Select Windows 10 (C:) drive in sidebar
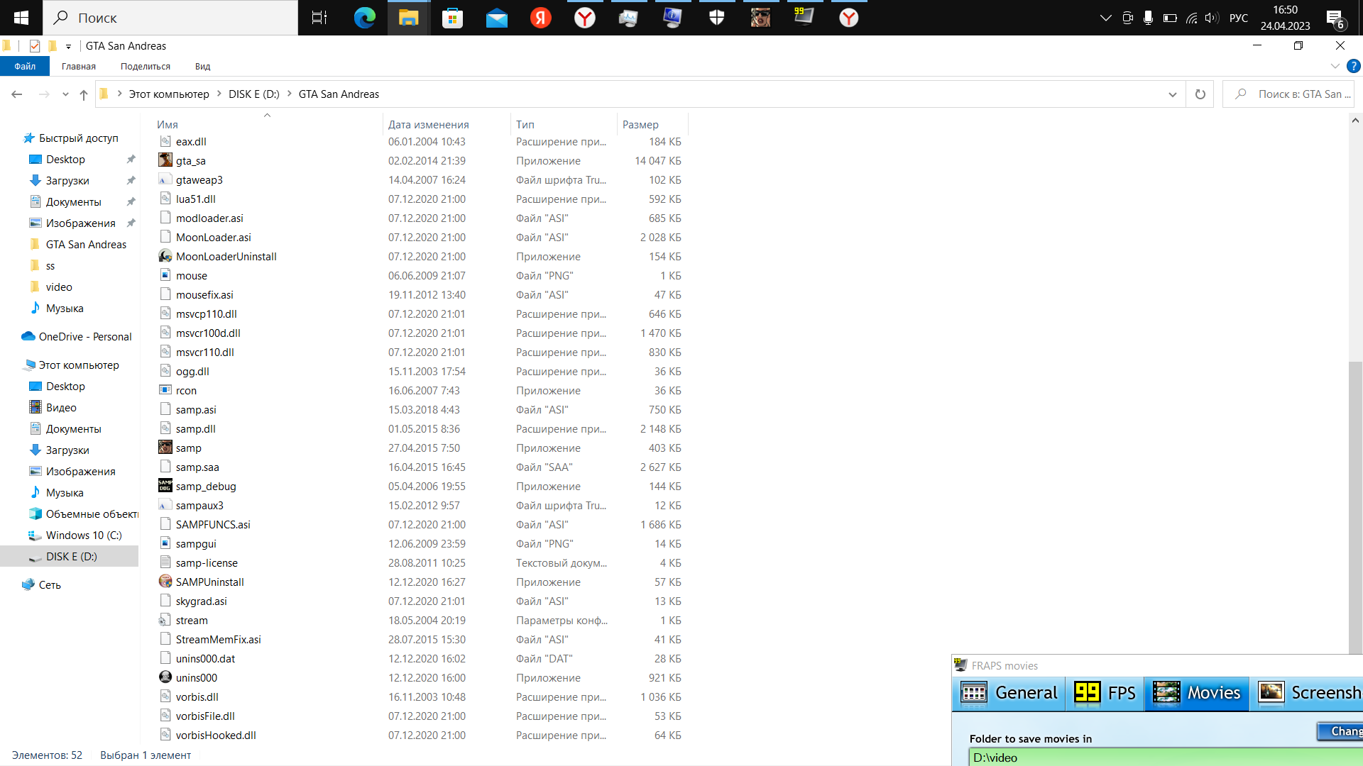The height and width of the screenshot is (766, 1363). (84, 535)
